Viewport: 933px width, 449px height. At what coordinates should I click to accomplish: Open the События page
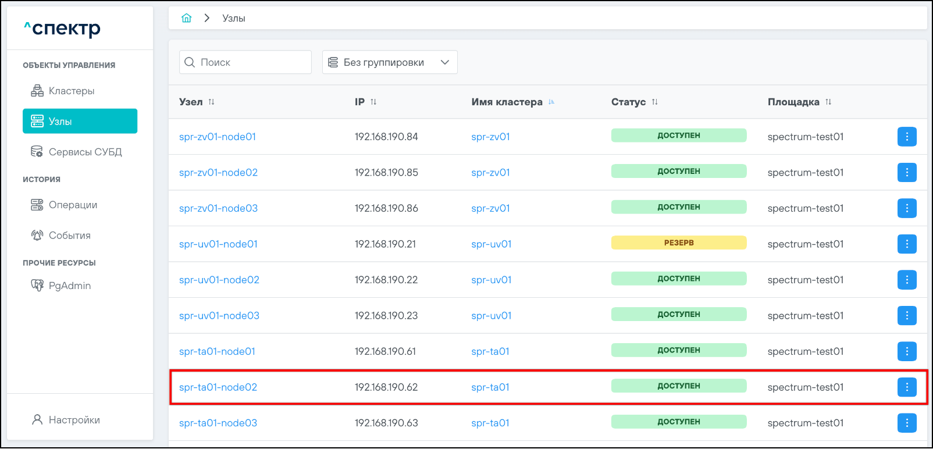[x=69, y=236]
